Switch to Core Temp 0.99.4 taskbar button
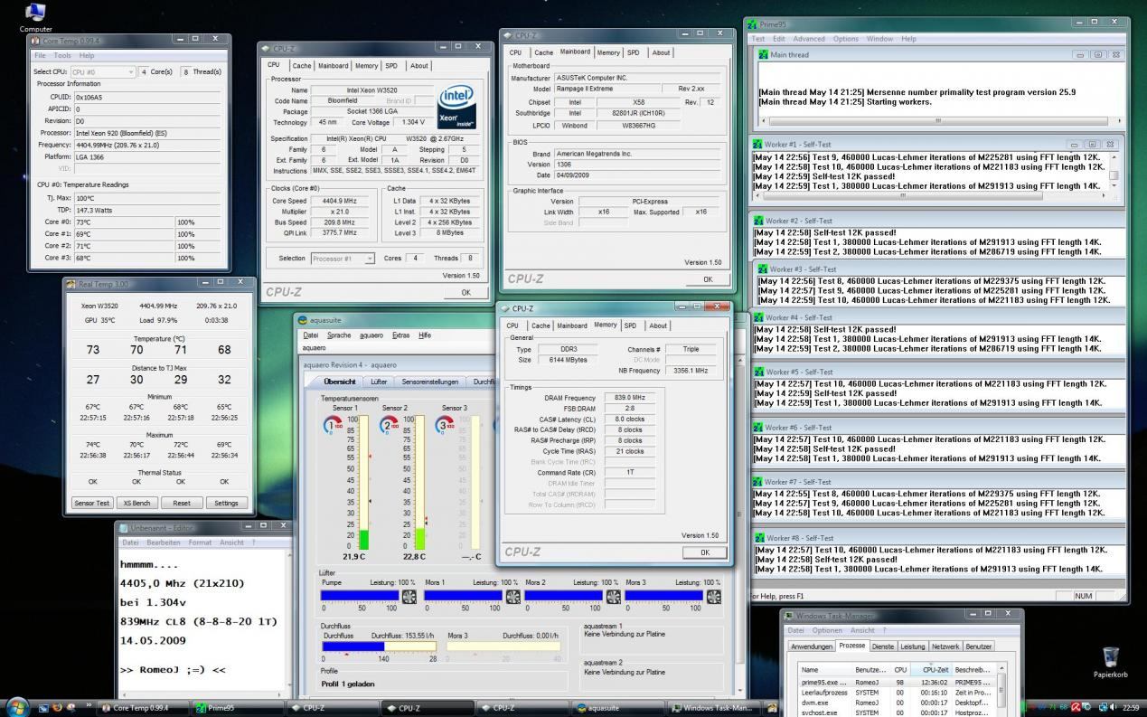Image resolution: width=1147 pixels, height=717 pixels. pos(144,708)
